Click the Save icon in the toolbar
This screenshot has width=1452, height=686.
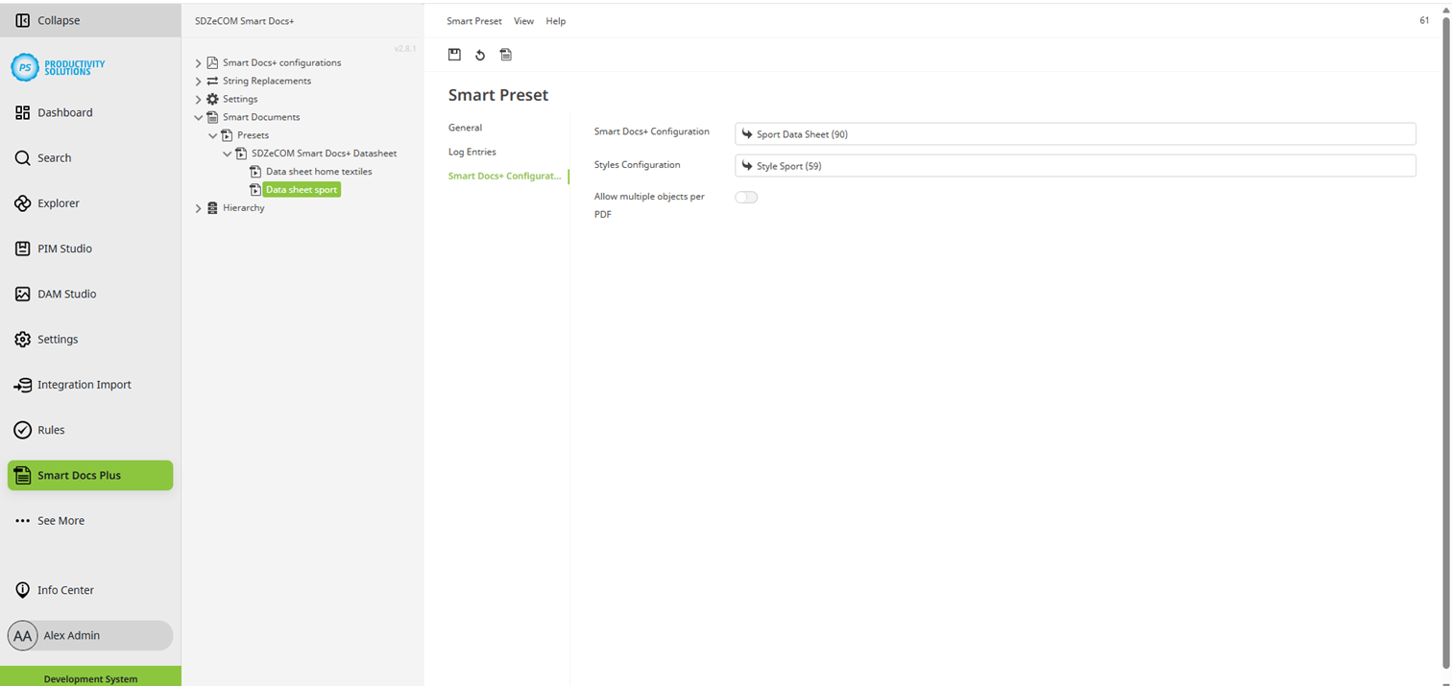coord(454,55)
